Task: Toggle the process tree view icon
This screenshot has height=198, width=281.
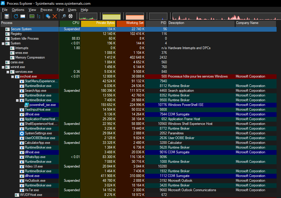Action: coord(39,16)
